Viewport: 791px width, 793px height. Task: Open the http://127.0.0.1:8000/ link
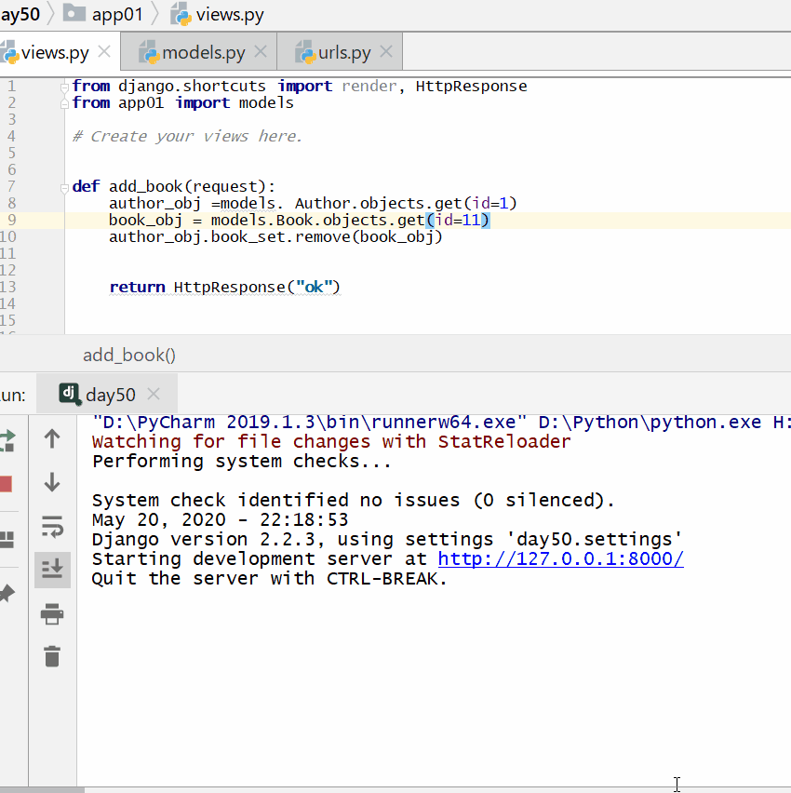point(560,559)
